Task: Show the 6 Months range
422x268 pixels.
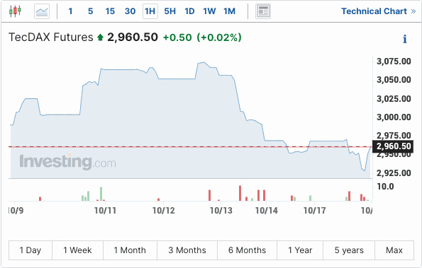Action: point(247,250)
